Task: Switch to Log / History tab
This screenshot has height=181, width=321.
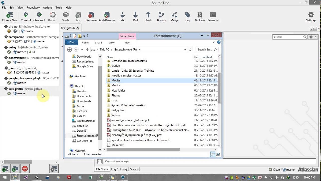Action: (119, 169)
